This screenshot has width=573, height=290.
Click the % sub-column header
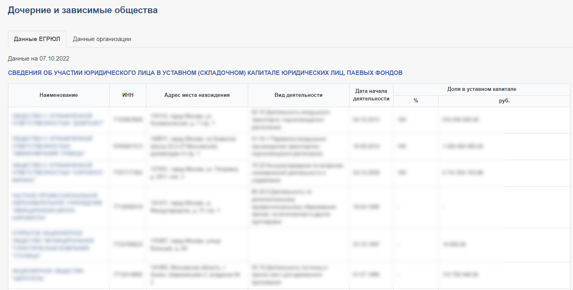pyautogui.click(x=415, y=101)
